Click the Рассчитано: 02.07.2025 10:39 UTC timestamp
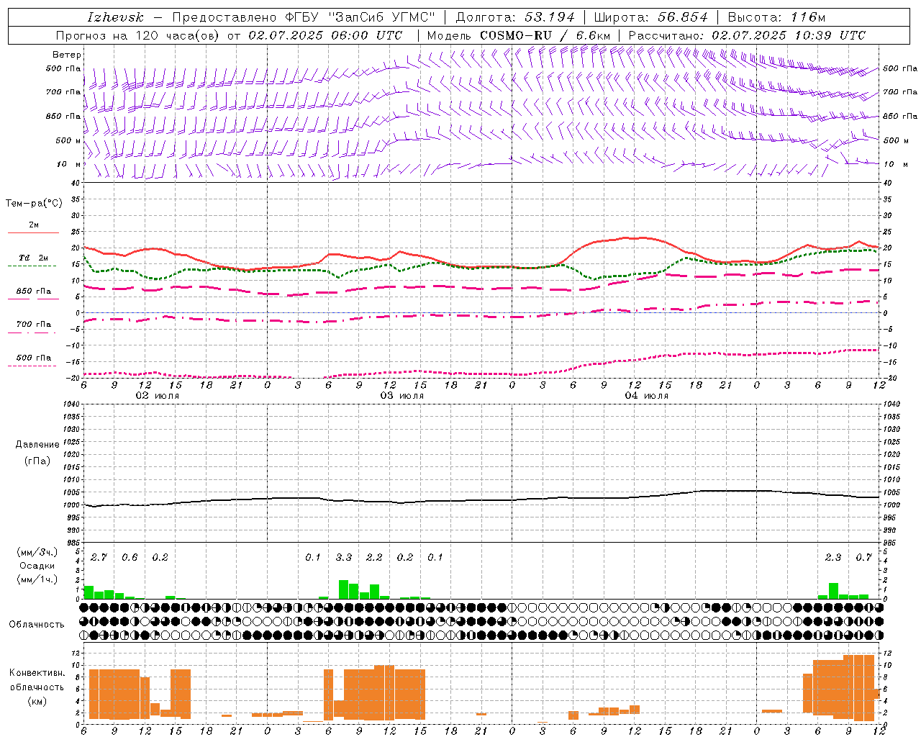The width and height of the screenshot is (921, 737). point(747,35)
